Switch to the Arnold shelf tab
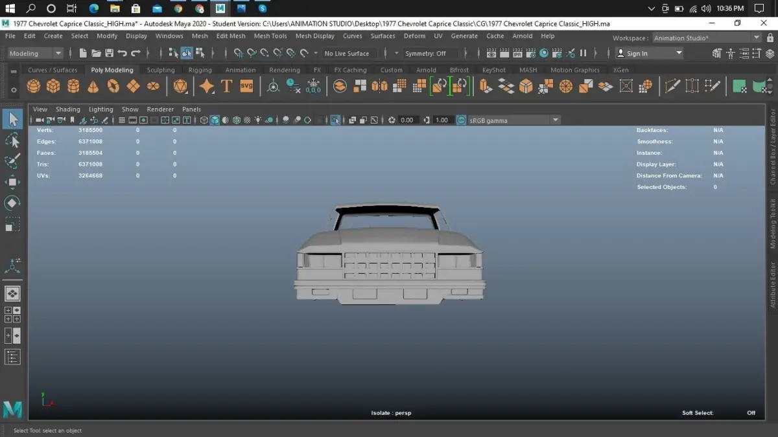The height and width of the screenshot is (437, 778). pos(426,70)
